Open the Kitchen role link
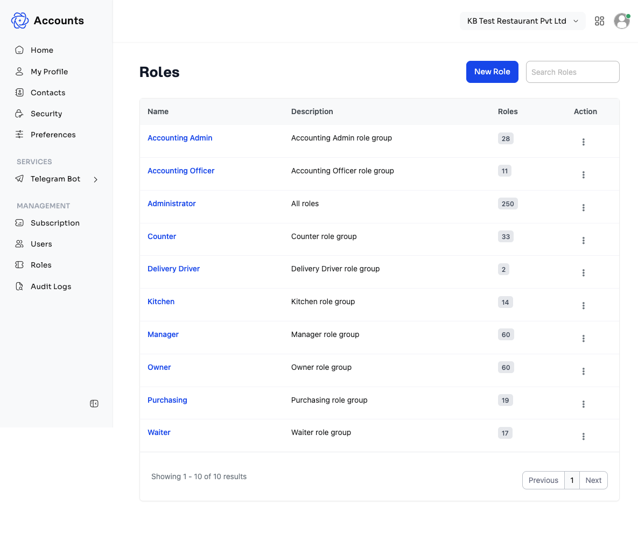638x540 pixels. [161, 301]
